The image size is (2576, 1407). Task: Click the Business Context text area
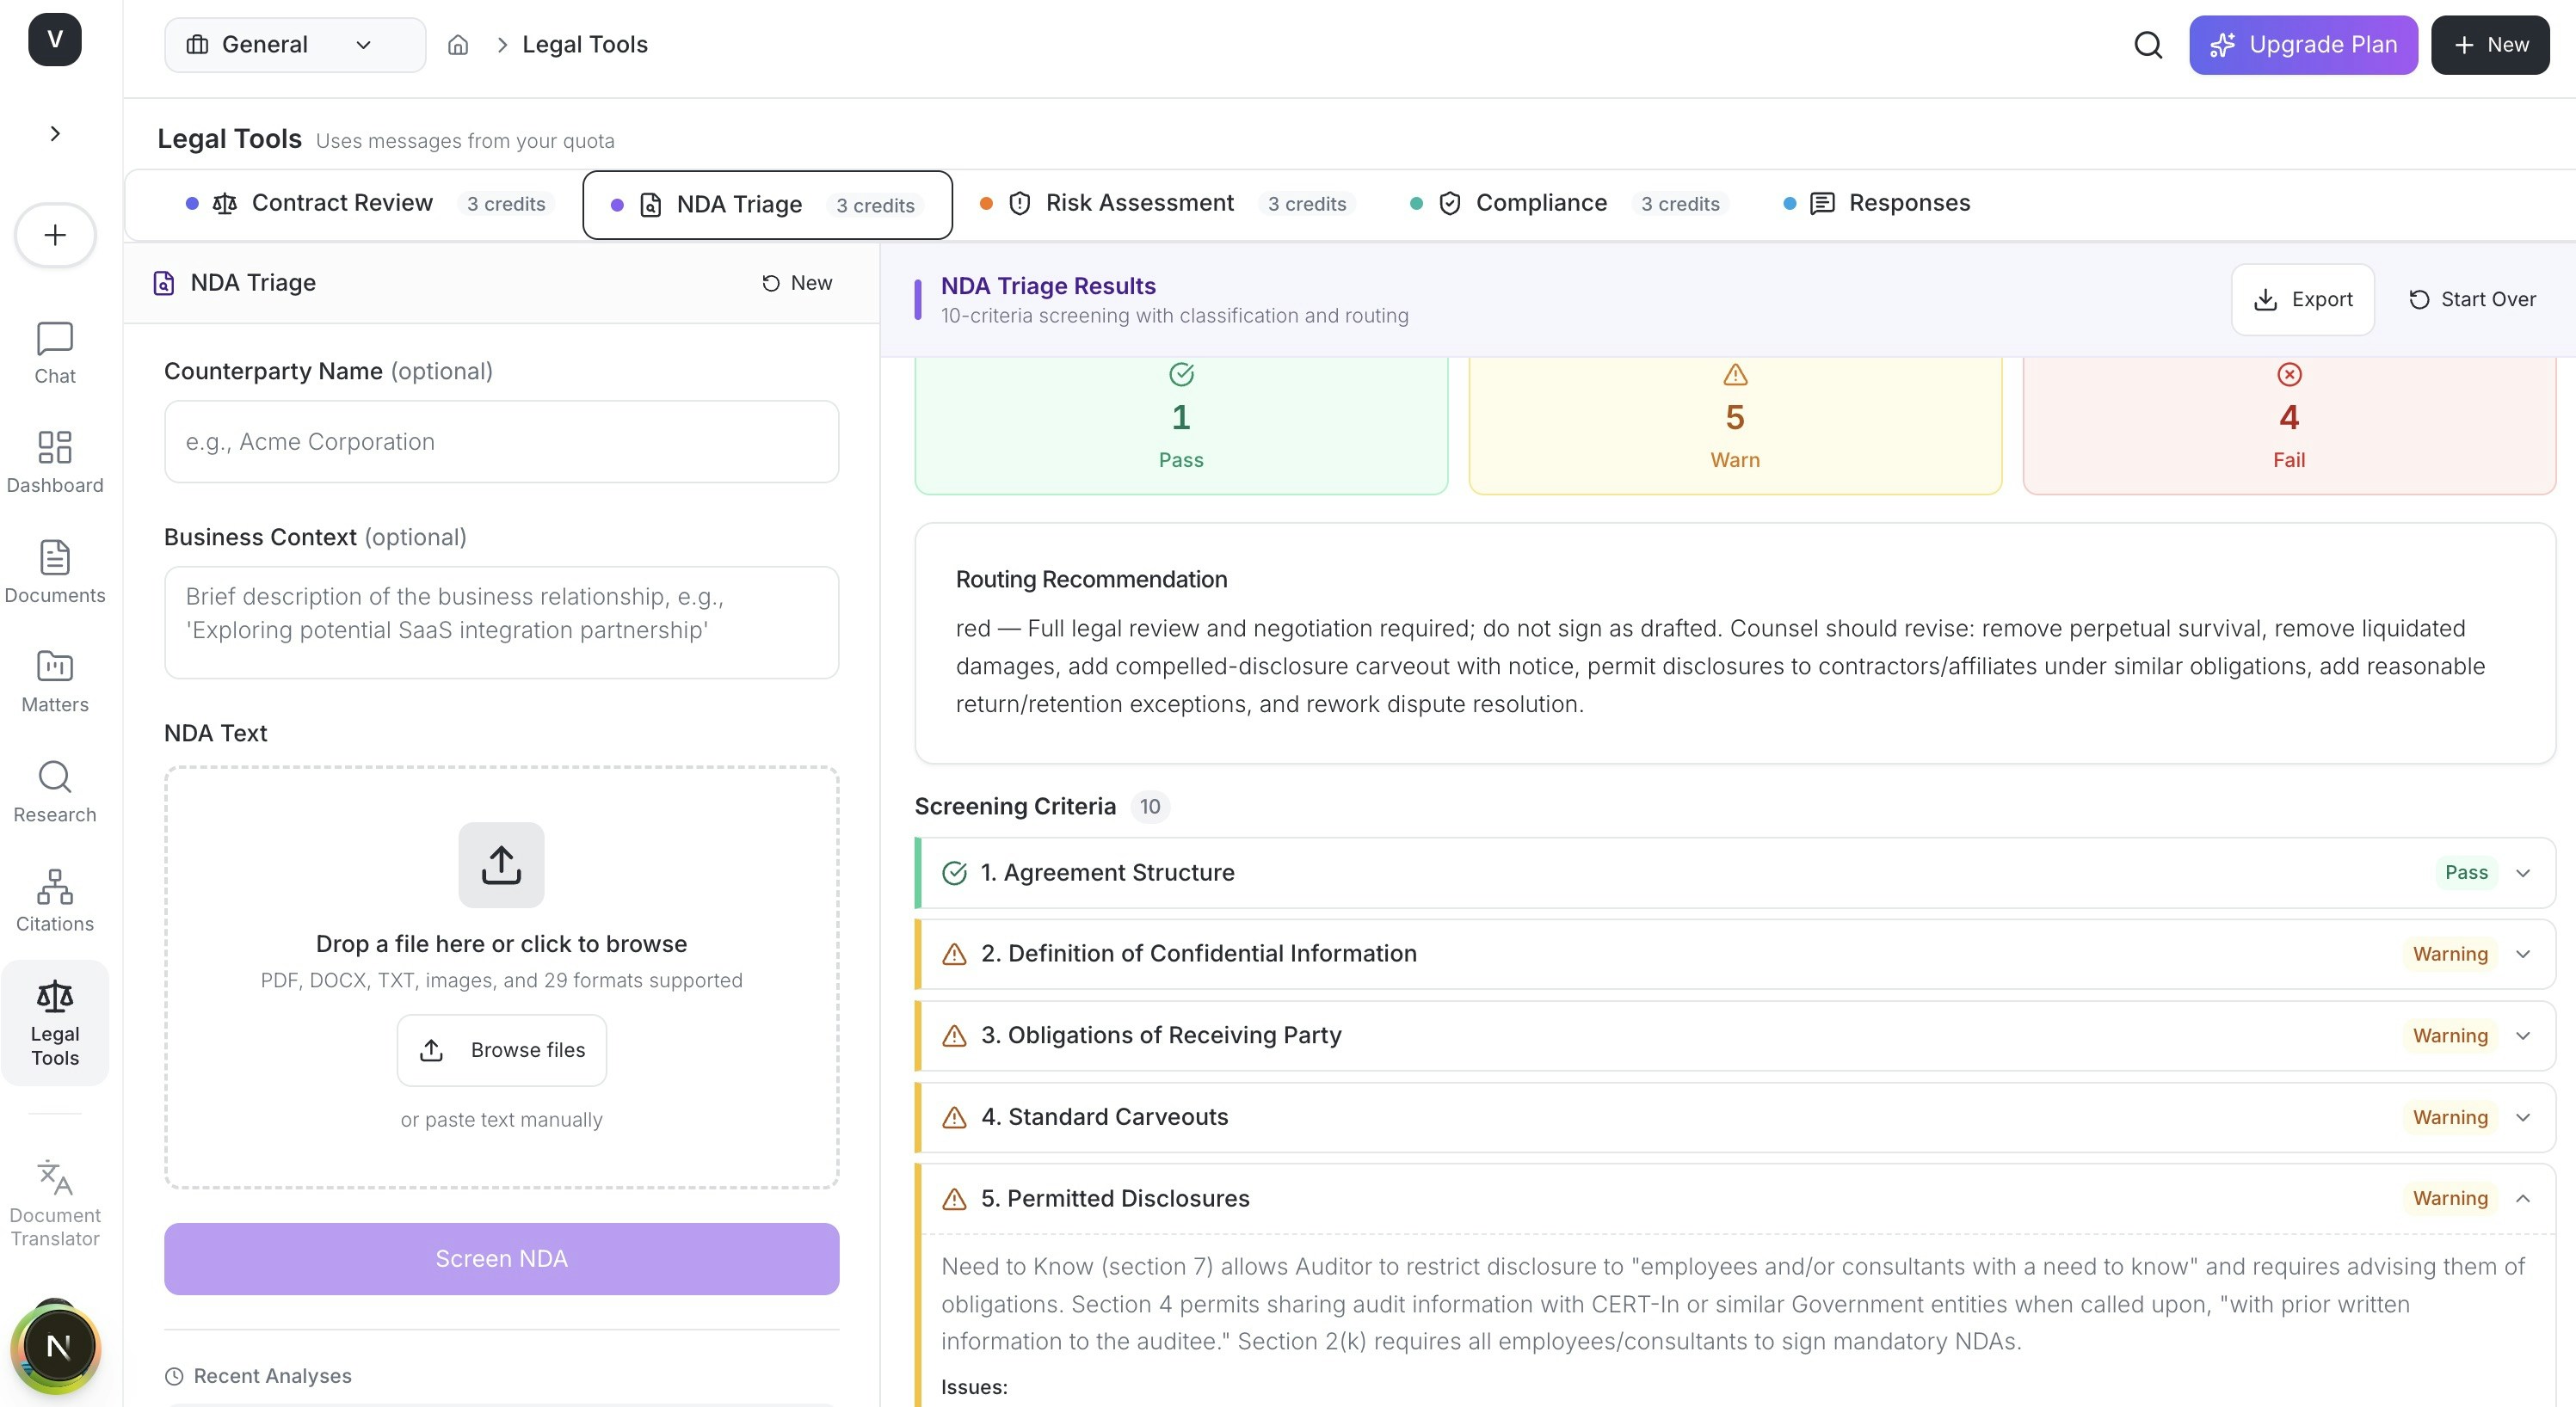click(502, 623)
